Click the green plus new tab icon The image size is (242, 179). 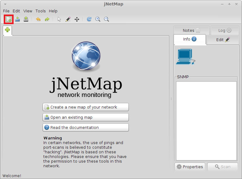pos(7,30)
